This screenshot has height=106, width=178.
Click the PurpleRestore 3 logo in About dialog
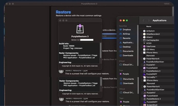(x=80, y=29)
